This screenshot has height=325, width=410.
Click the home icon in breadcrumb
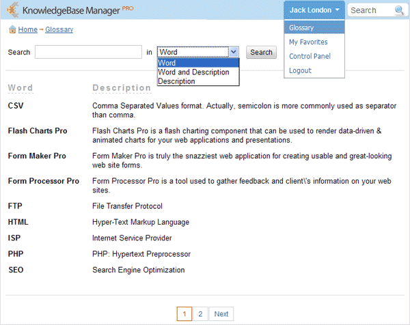tap(12, 30)
